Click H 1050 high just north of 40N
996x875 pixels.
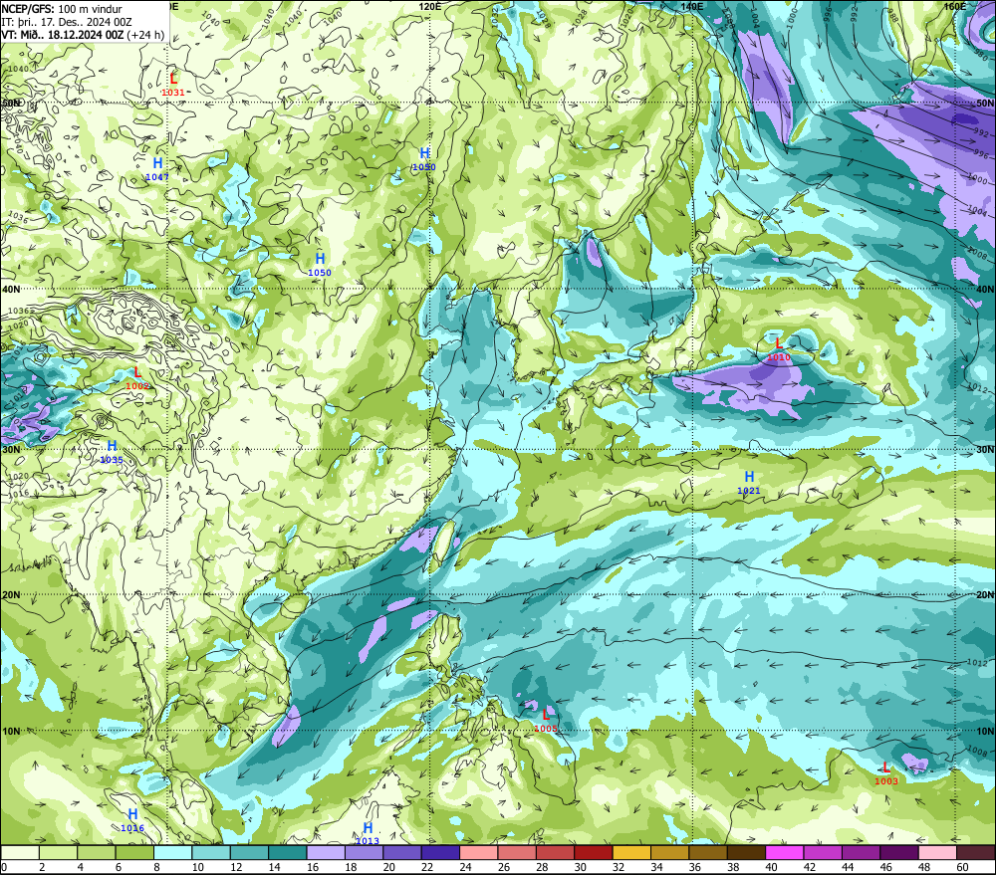point(320,265)
